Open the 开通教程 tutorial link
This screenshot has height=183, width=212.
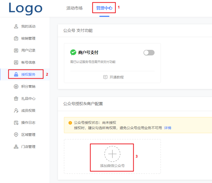click(117, 77)
